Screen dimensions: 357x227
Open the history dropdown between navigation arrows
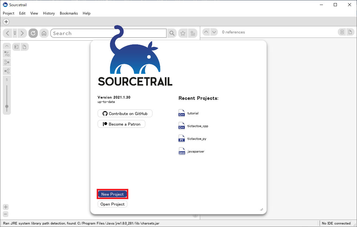pos(14,33)
